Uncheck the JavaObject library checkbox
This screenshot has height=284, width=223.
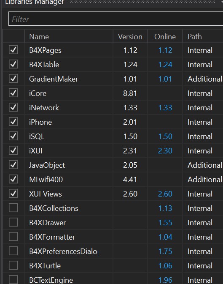tap(13, 165)
